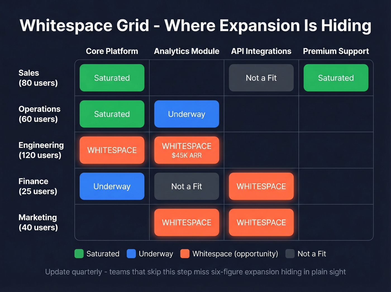
Task: Select the Marketing Analytics Module WHITESPACE cell
Action: coord(186,222)
